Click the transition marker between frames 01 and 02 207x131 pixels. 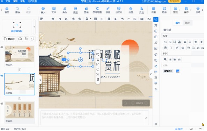pos(20,70)
